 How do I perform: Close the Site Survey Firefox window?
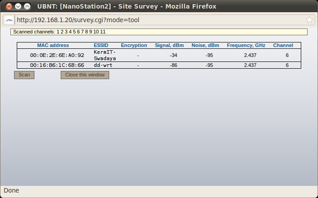click(8, 6)
